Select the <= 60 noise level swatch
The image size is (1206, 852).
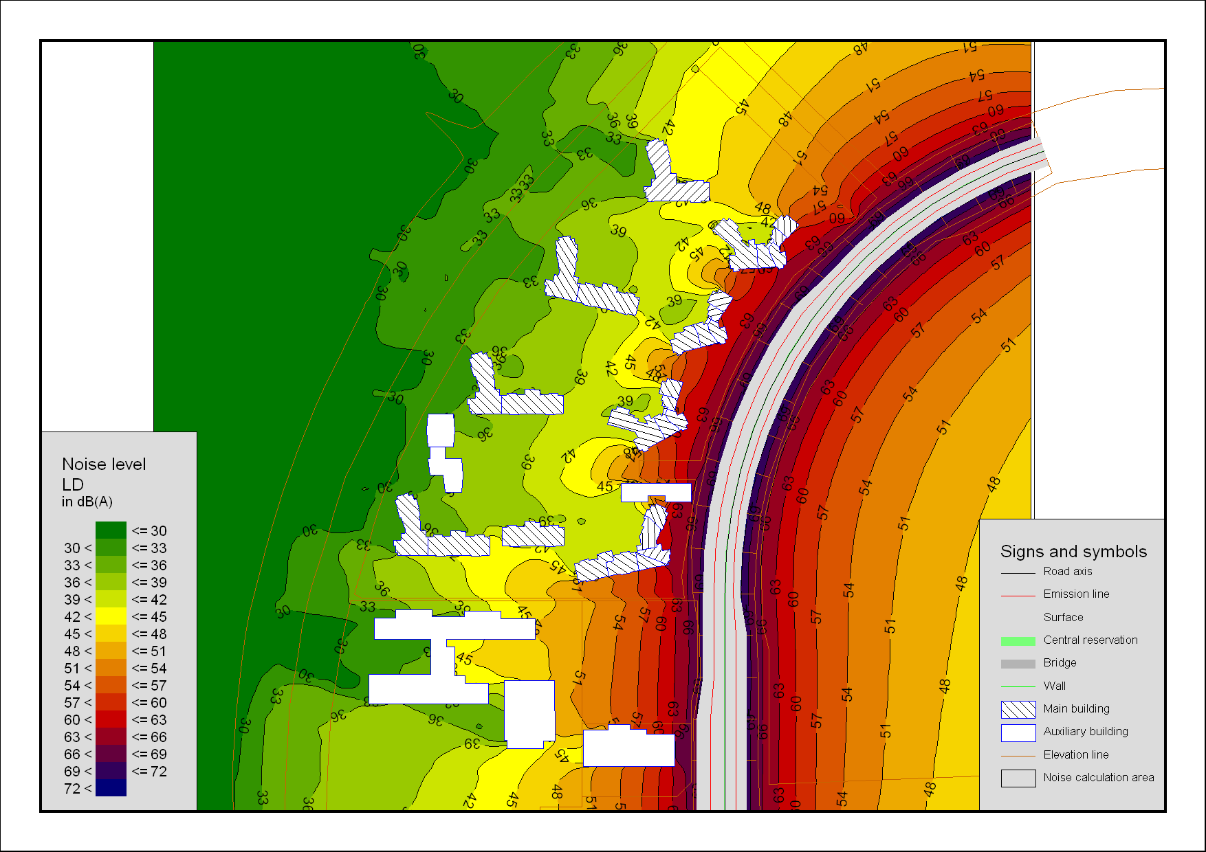pyautogui.click(x=111, y=702)
